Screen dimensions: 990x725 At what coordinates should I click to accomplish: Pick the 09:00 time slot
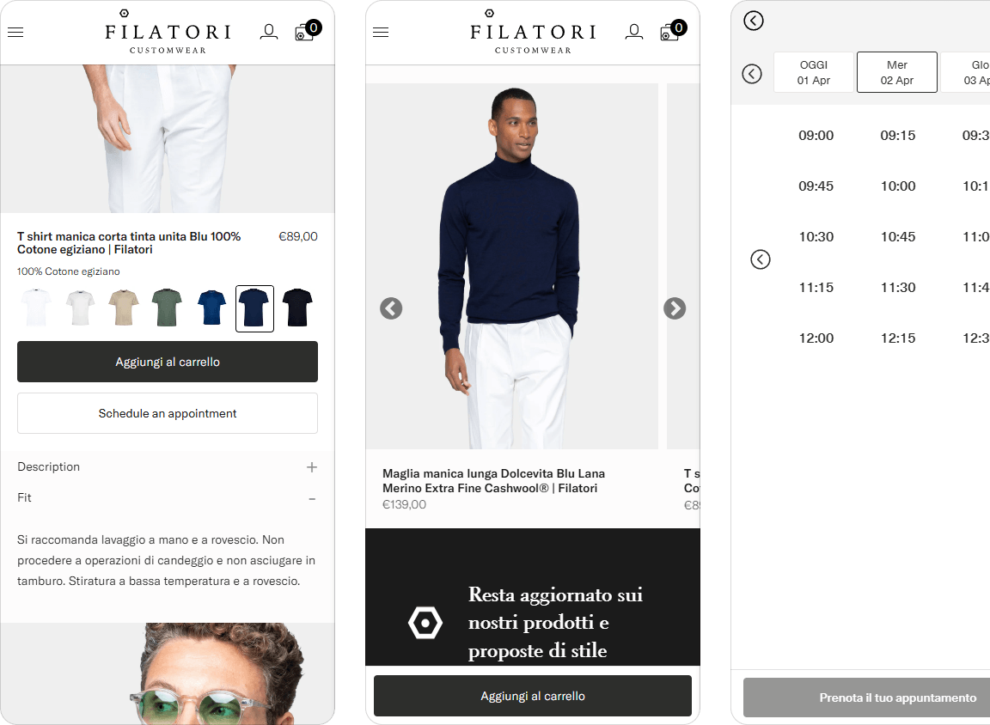click(816, 136)
